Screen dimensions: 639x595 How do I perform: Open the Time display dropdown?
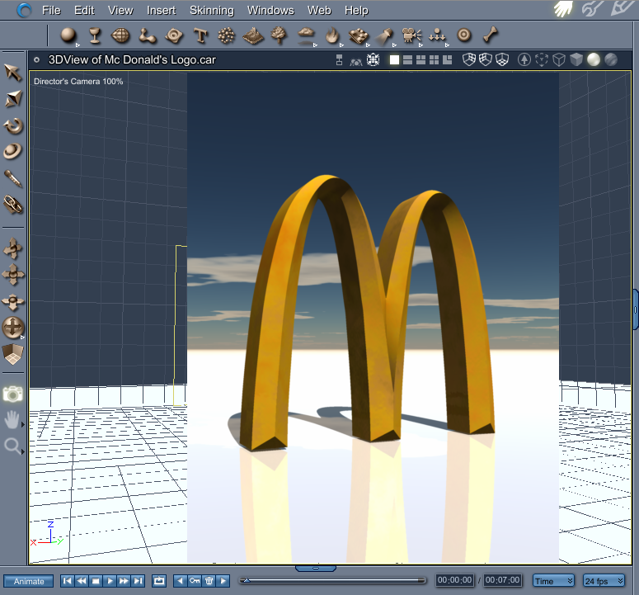(x=553, y=581)
